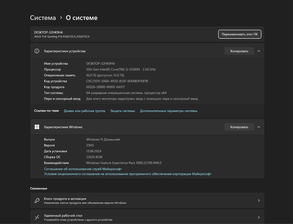Click install date 13.06.2024
This screenshot has height=224, width=293.
[94, 151]
